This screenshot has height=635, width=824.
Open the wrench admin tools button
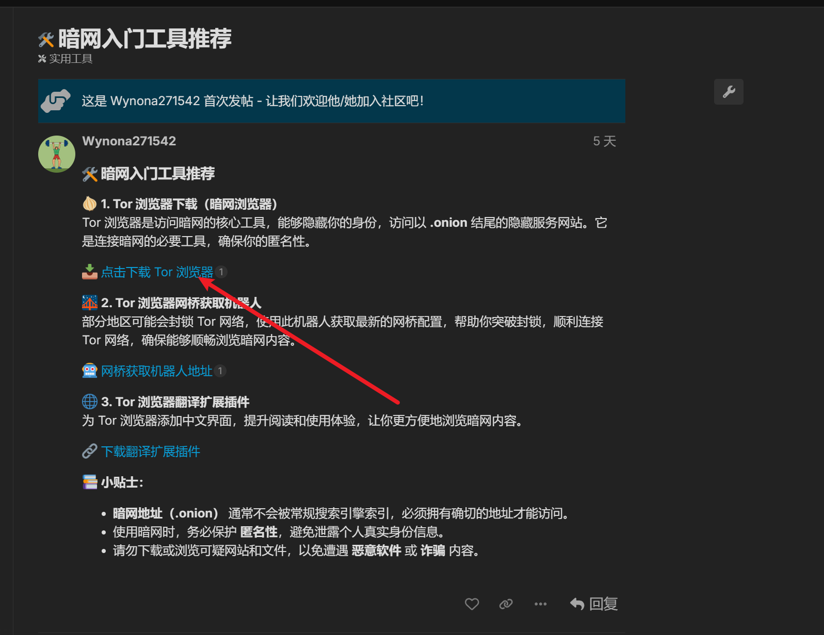[729, 92]
